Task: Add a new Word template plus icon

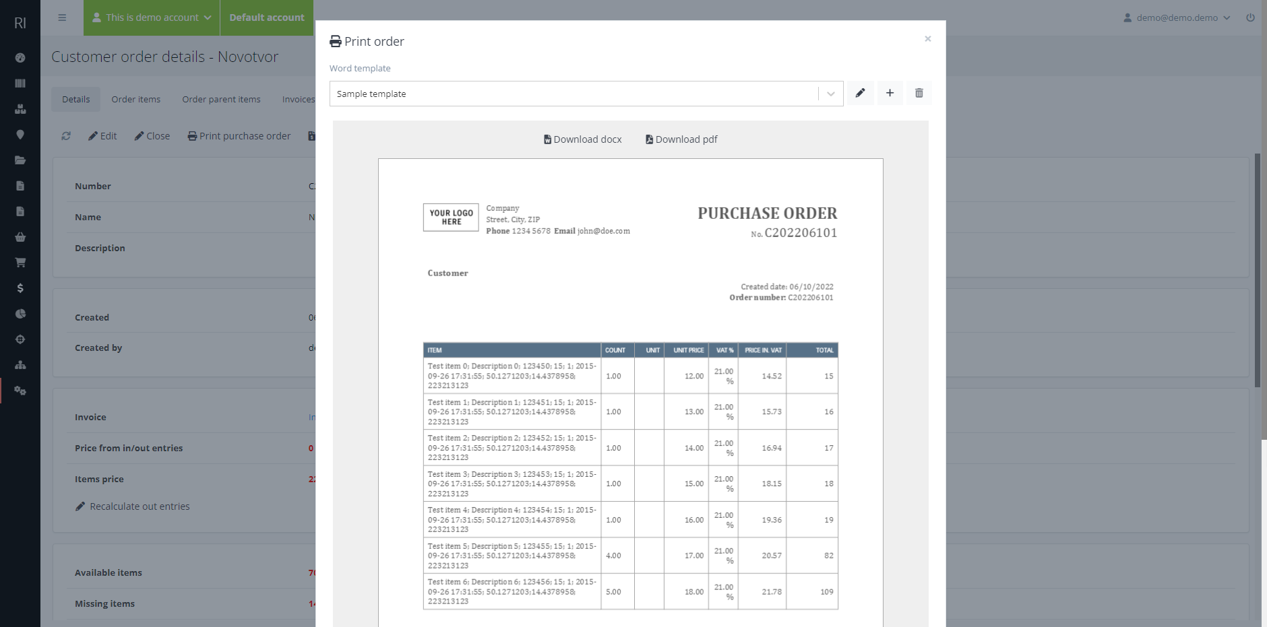Action: point(890,93)
